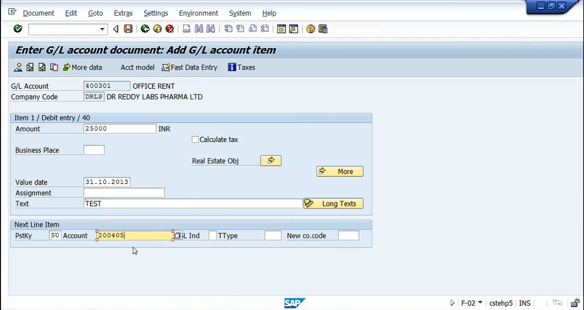Open Fast Data Entry
584x310 pixels.
[190, 67]
